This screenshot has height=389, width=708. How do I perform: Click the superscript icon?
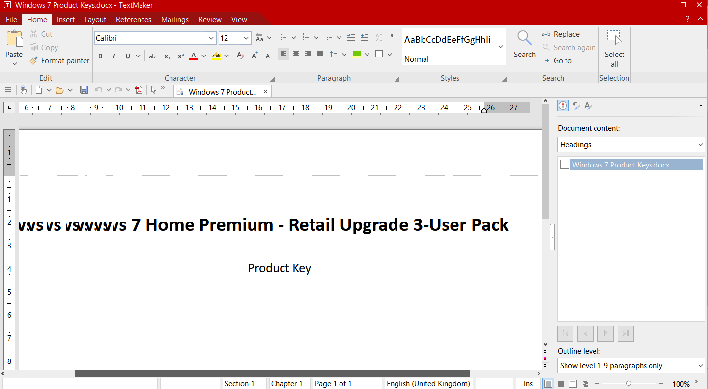pos(180,56)
